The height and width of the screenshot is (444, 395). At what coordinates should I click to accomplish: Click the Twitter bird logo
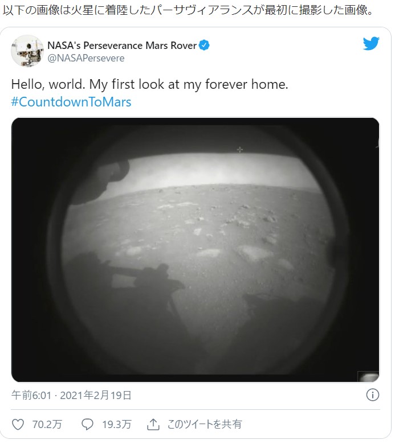[x=371, y=43]
